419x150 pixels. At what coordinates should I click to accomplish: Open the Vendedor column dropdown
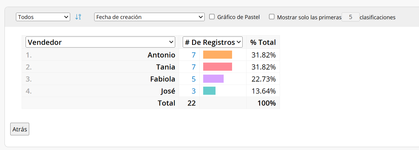point(101,42)
